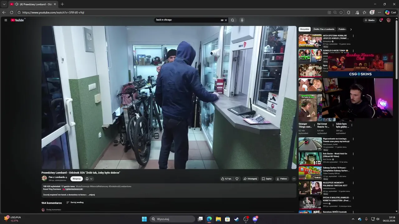This screenshot has height=224, width=399.
Task: Click Windows taskbar Wyszukaj search box
Action: [172, 219]
